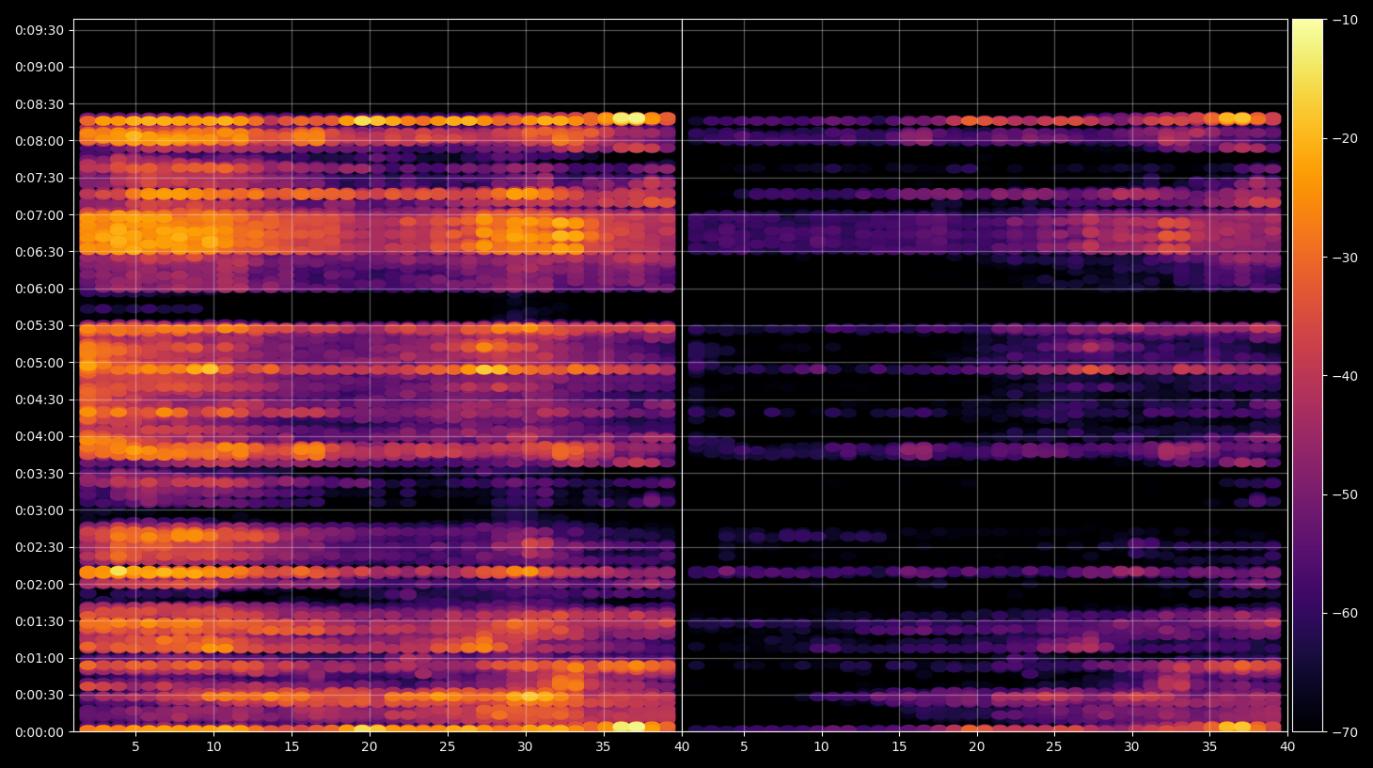Select the 0:02:00 y-axis tick label
Image resolution: width=1373 pixels, height=768 pixels.
pyautogui.click(x=39, y=585)
